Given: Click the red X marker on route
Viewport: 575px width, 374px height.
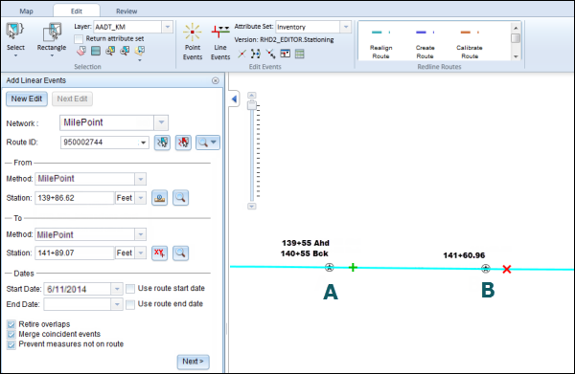Looking at the screenshot, I should point(507,270).
